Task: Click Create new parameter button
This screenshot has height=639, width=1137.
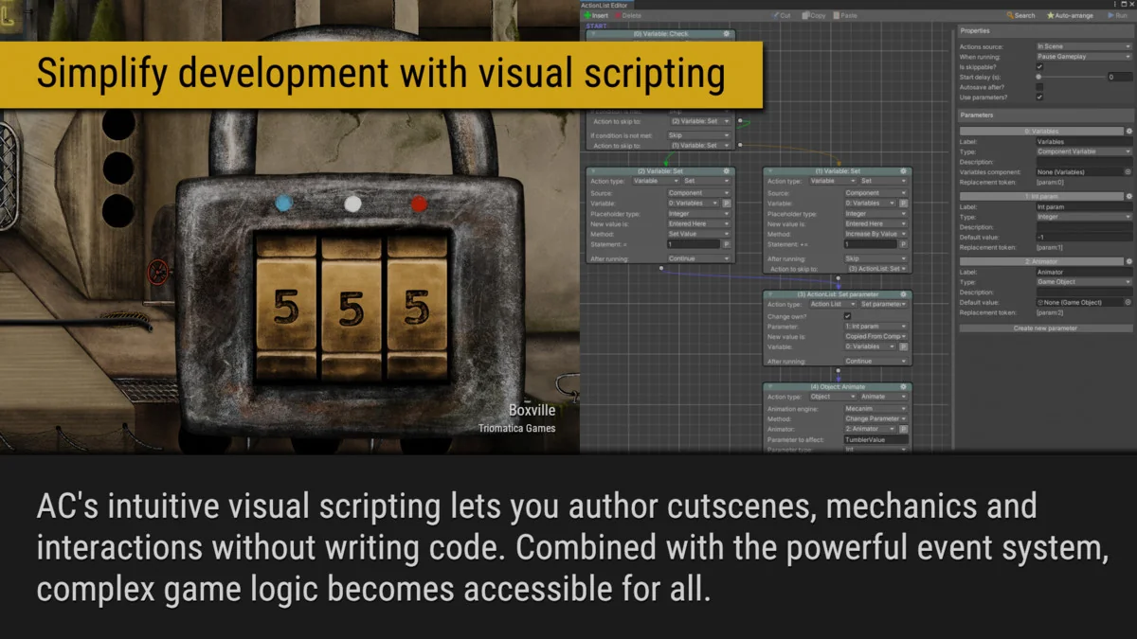Action: pos(1045,328)
